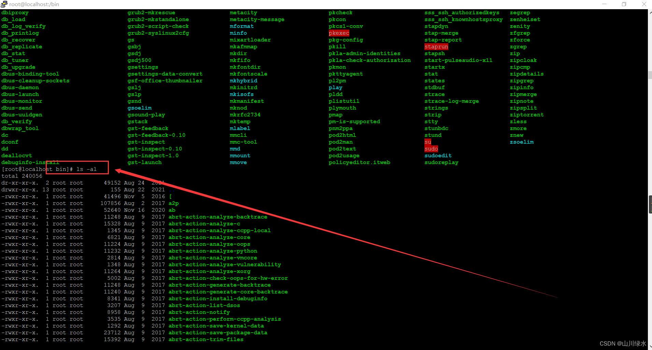Click 'abrt-action-analyze-python' file name
The image size is (652, 350).
213,251
